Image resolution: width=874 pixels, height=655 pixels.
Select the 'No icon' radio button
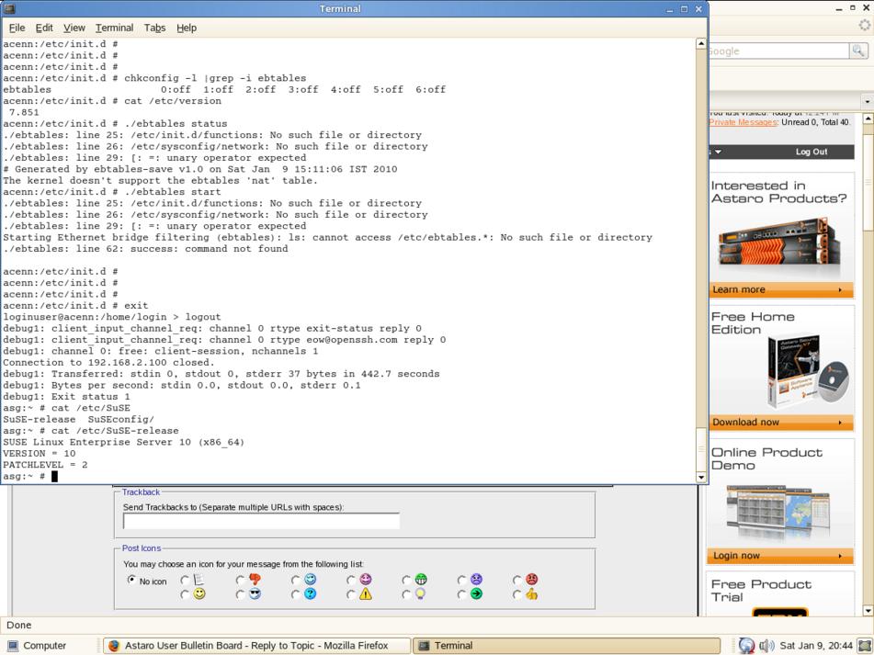[131, 580]
